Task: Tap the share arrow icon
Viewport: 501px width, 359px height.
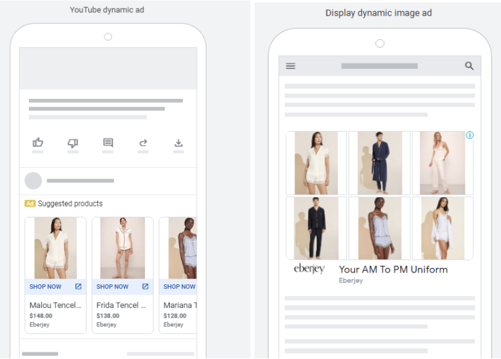Action: pos(143,143)
